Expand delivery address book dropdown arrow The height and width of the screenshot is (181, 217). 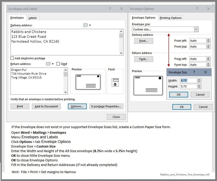click(90, 25)
